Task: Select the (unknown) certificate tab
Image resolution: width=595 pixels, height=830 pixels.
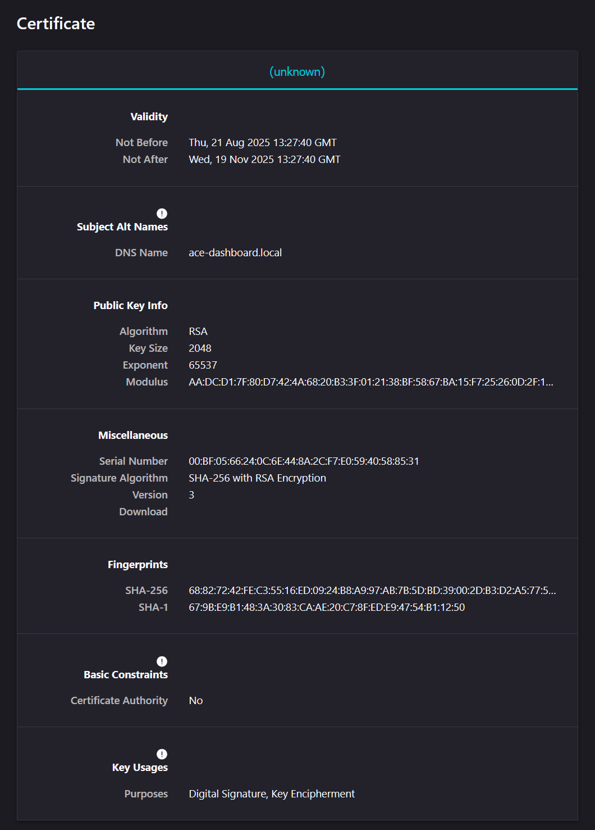Action: pos(297,72)
